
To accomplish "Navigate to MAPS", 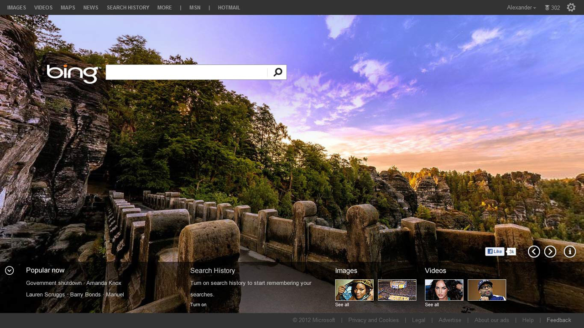I will (x=68, y=7).
